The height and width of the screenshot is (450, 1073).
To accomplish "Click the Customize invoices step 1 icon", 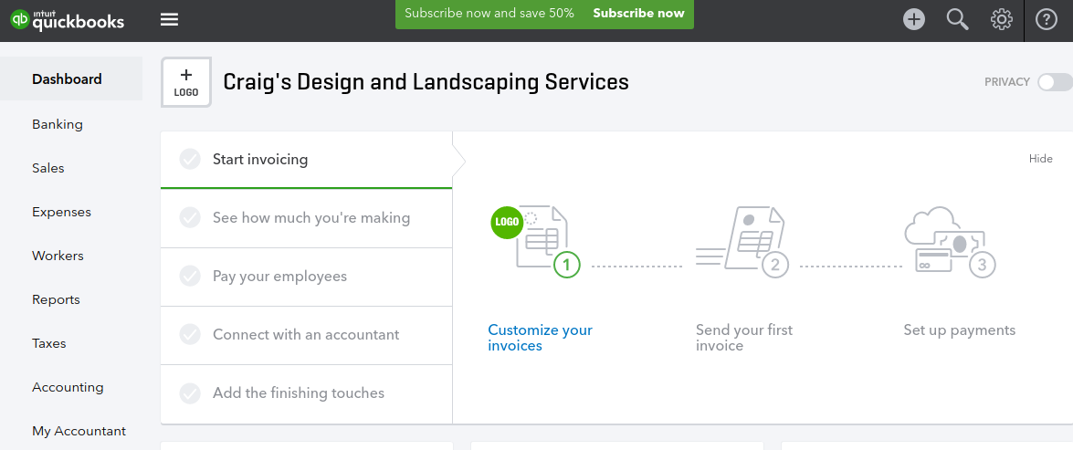I will 536,241.
